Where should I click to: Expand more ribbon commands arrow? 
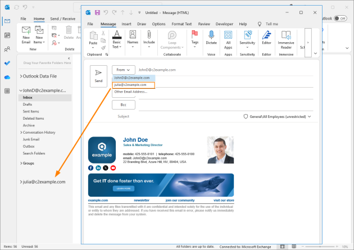308,43
